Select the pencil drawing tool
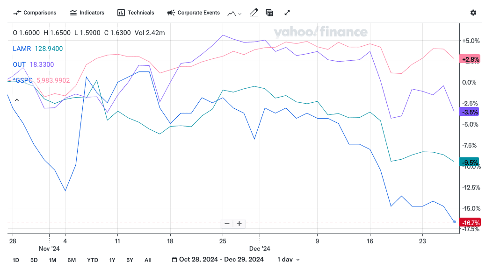 point(254,13)
